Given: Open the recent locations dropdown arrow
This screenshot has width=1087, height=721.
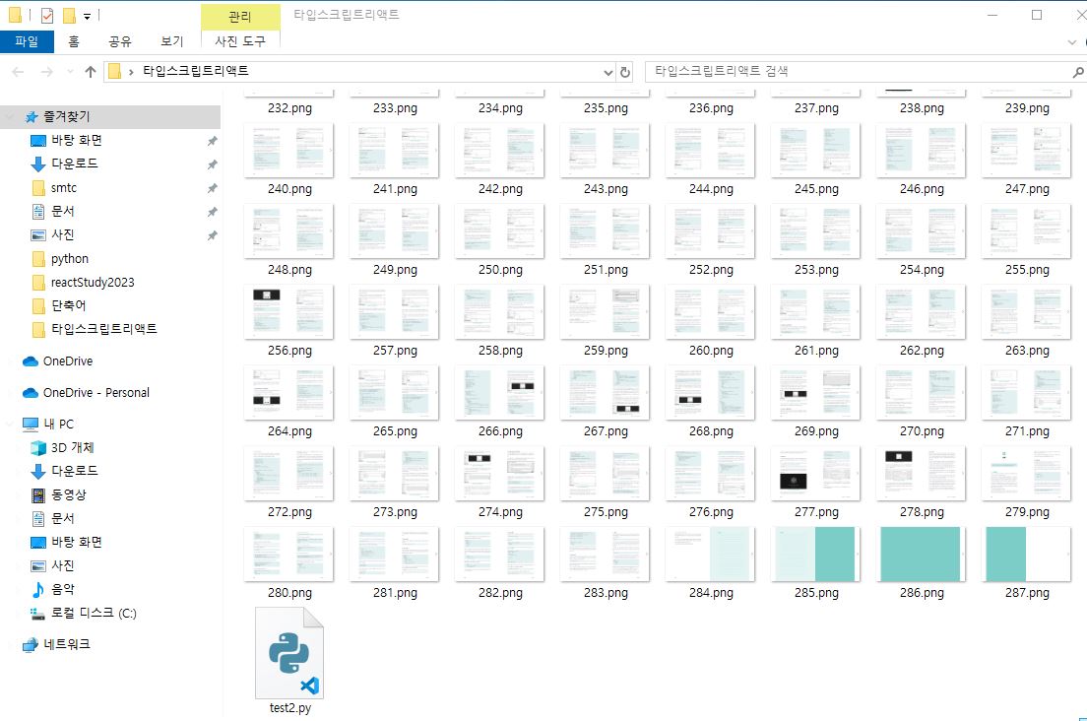Looking at the screenshot, I should (68, 73).
